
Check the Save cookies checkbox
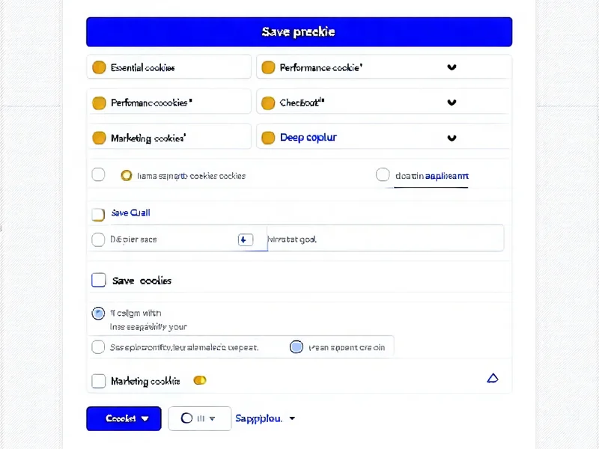coord(98,281)
